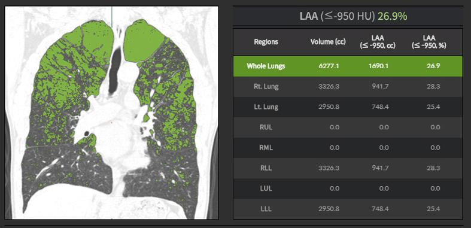
Task: Click the Lt. Lung LAA volume 748.4
Action: point(379,107)
